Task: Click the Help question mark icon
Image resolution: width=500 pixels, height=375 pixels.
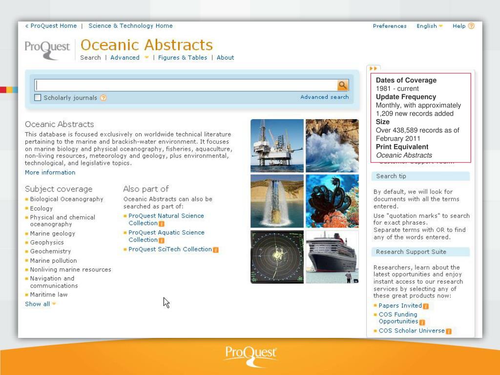Action: (471, 26)
